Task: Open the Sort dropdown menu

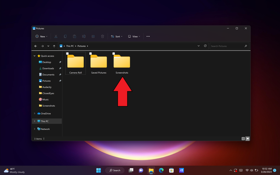Action: (x=116, y=36)
